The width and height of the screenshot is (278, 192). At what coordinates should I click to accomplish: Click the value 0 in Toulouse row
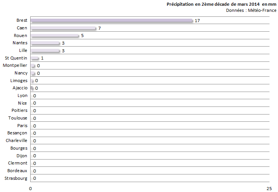pyautogui.click(x=34, y=118)
